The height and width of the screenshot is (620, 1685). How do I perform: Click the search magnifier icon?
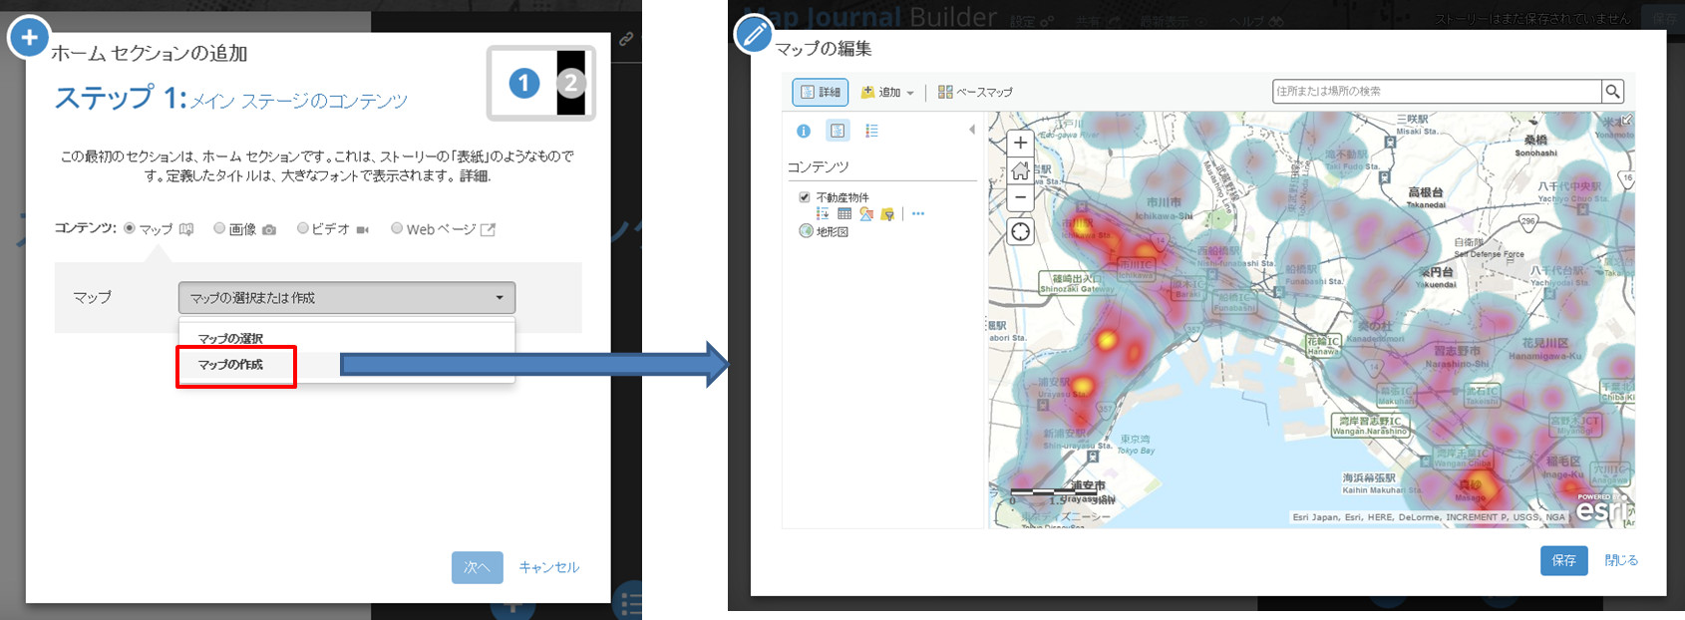coord(1611,92)
